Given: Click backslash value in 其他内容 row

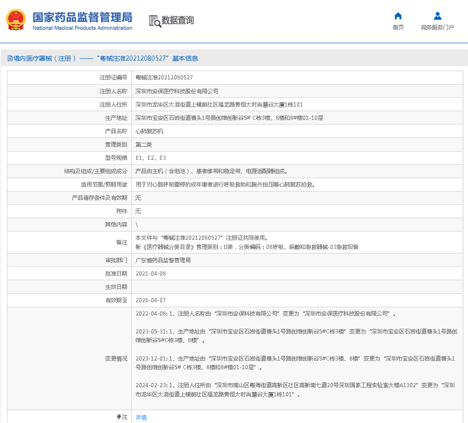Looking at the screenshot, I should (x=137, y=225).
